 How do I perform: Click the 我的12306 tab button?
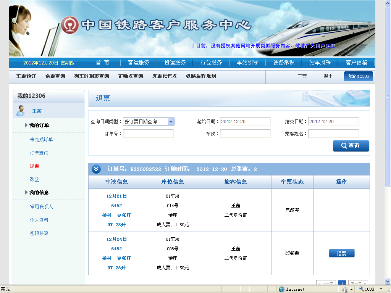tap(359, 76)
